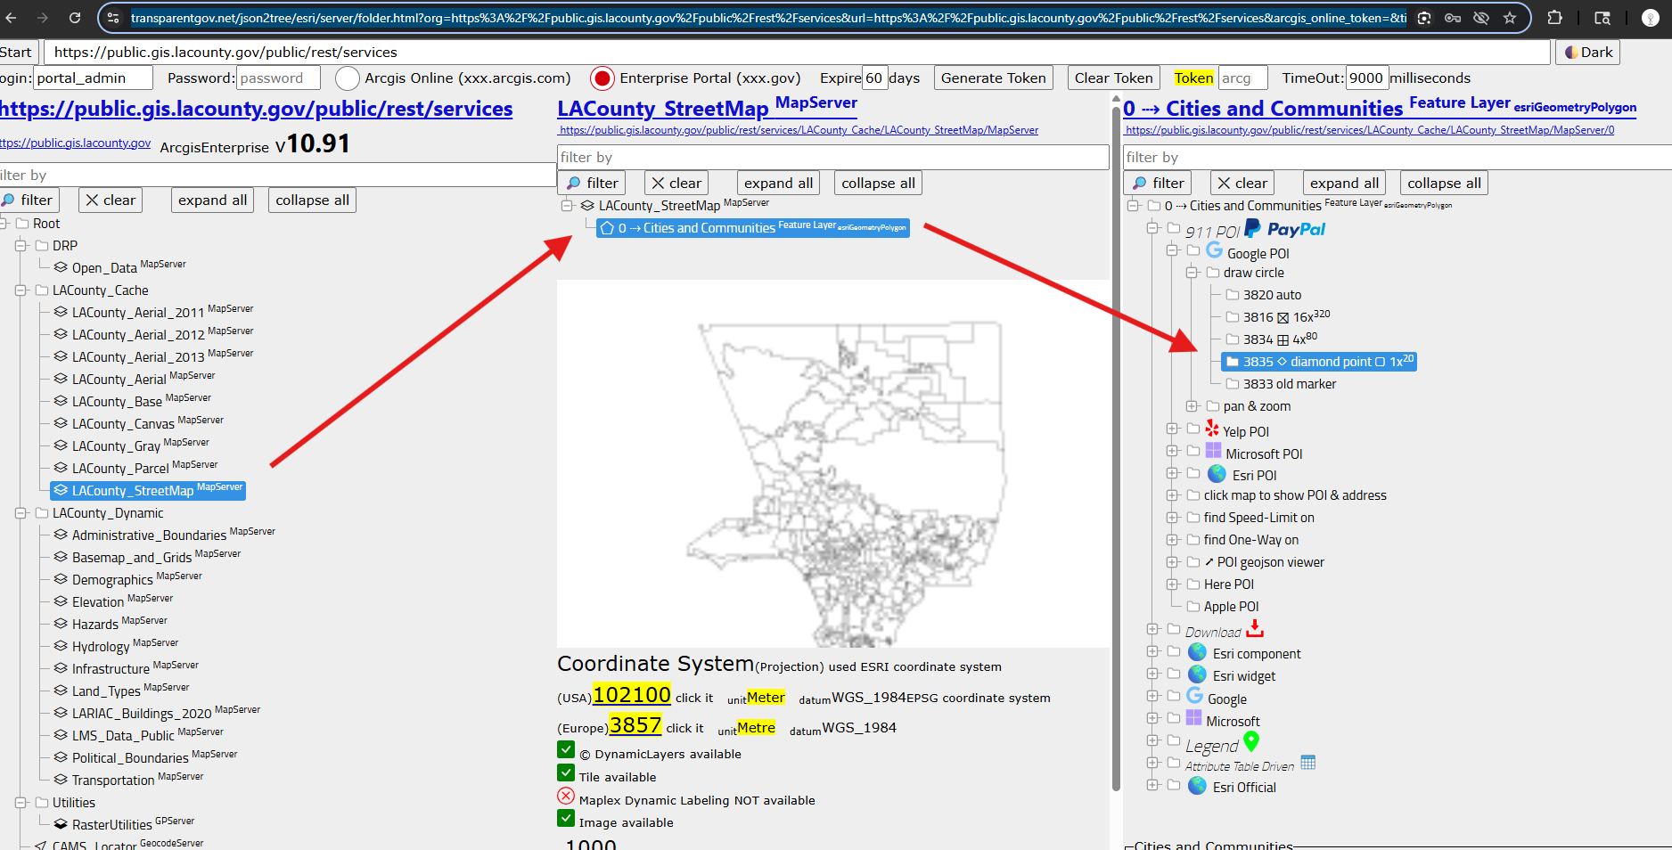Expand the find Speed-Limit on node
The width and height of the screenshot is (1672, 850).
(x=1172, y=518)
